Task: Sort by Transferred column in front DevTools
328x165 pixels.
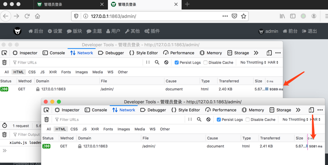Action: point(270,138)
